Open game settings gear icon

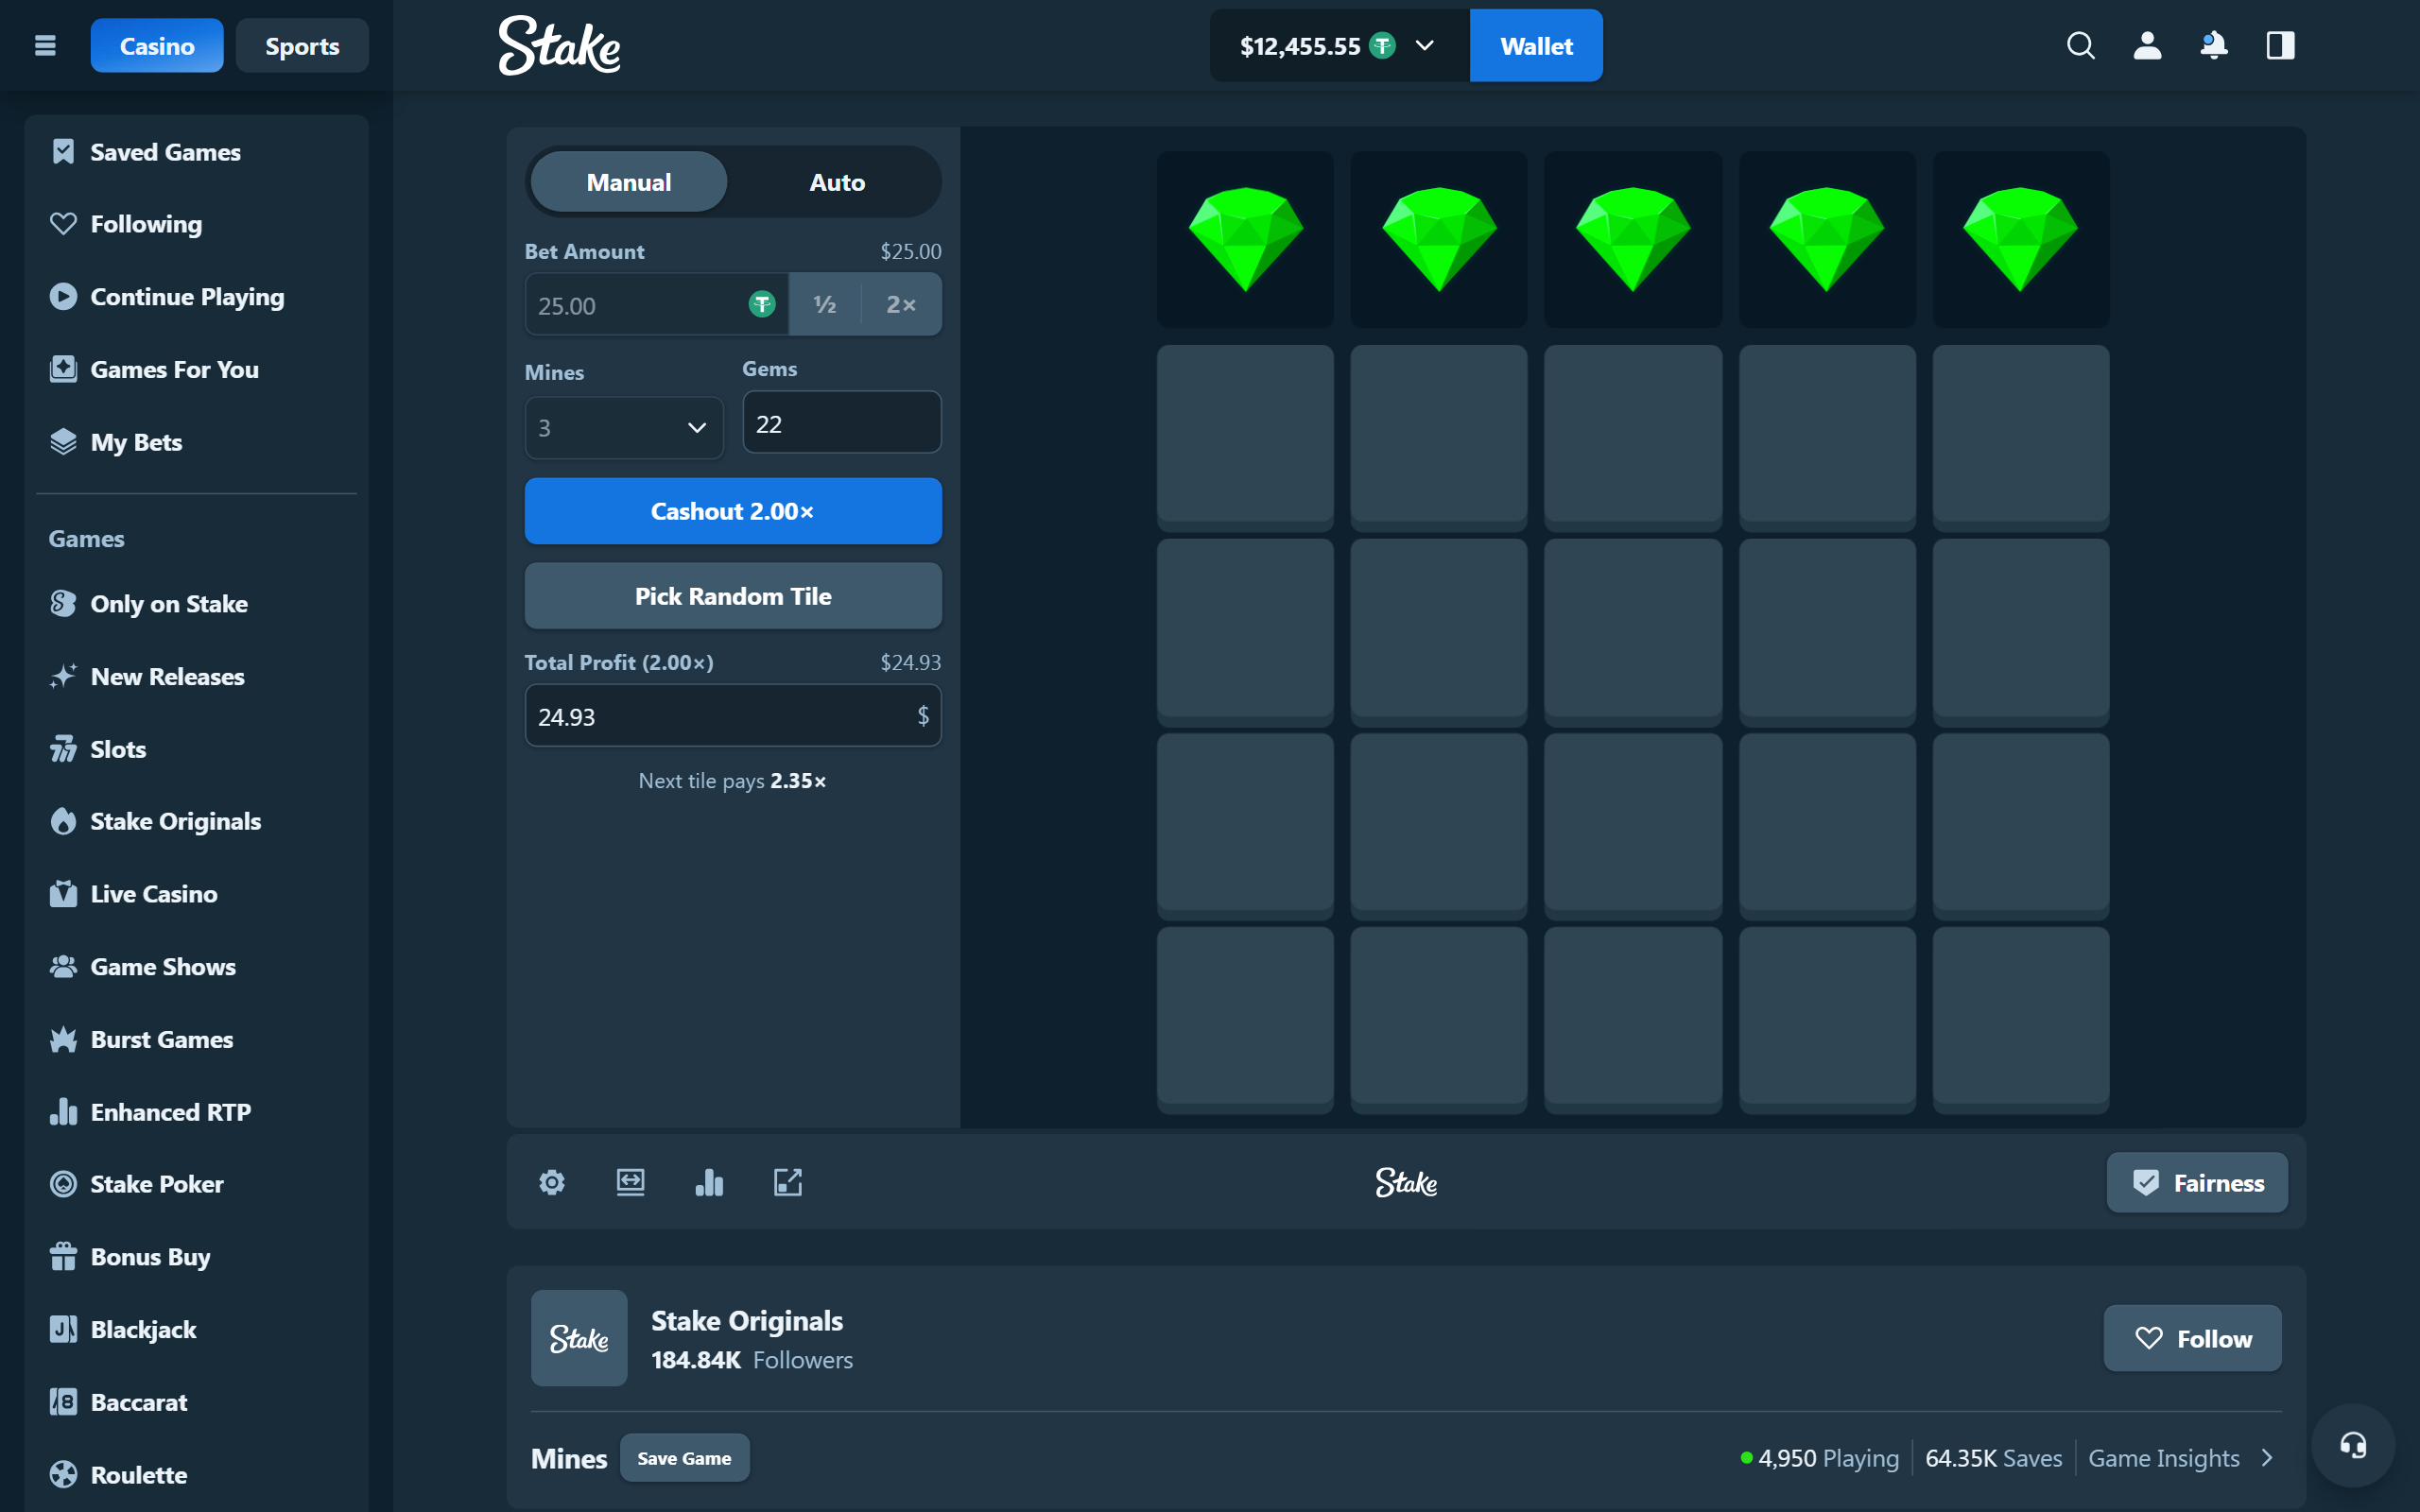tap(552, 1182)
